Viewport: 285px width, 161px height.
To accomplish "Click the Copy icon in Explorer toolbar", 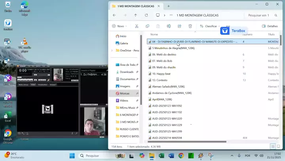I will tap(147, 26).
